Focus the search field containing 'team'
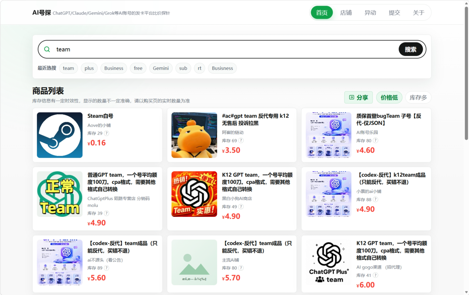Image resolution: width=469 pixels, height=295 pixels. 225,49
